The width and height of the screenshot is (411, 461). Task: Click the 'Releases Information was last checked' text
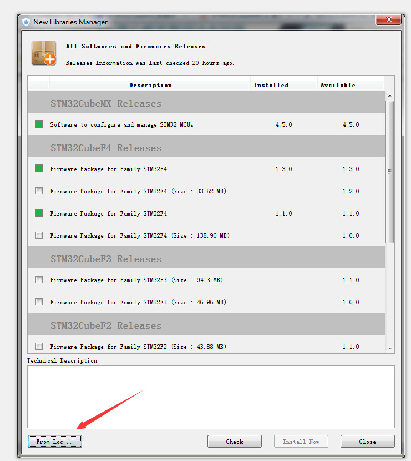(150, 63)
